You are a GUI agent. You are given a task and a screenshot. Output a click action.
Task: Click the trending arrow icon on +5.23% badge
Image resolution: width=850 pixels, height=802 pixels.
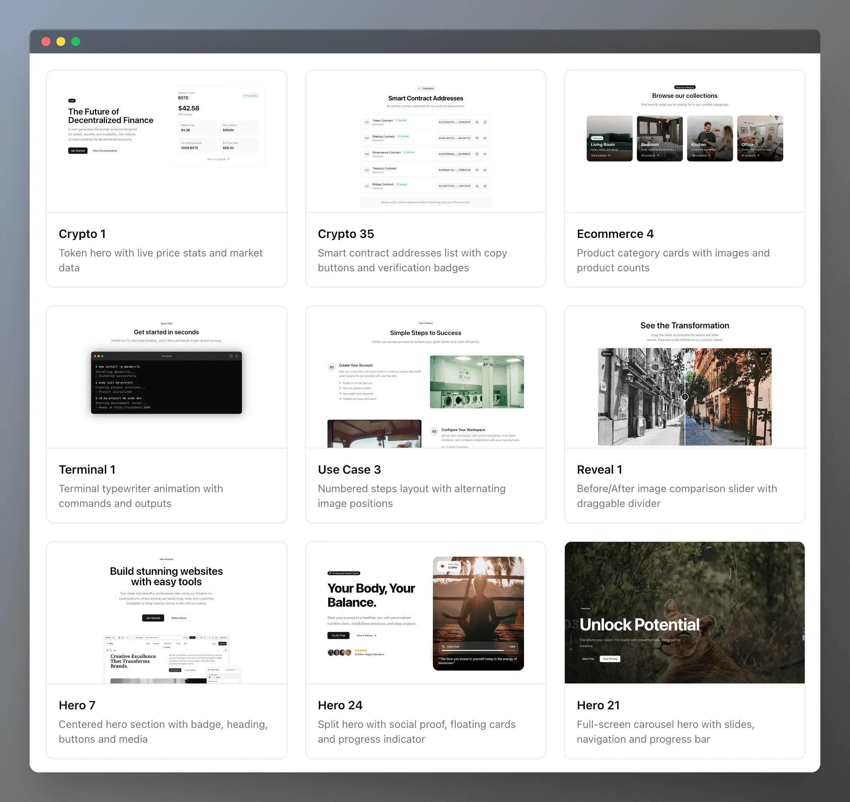(246, 96)
